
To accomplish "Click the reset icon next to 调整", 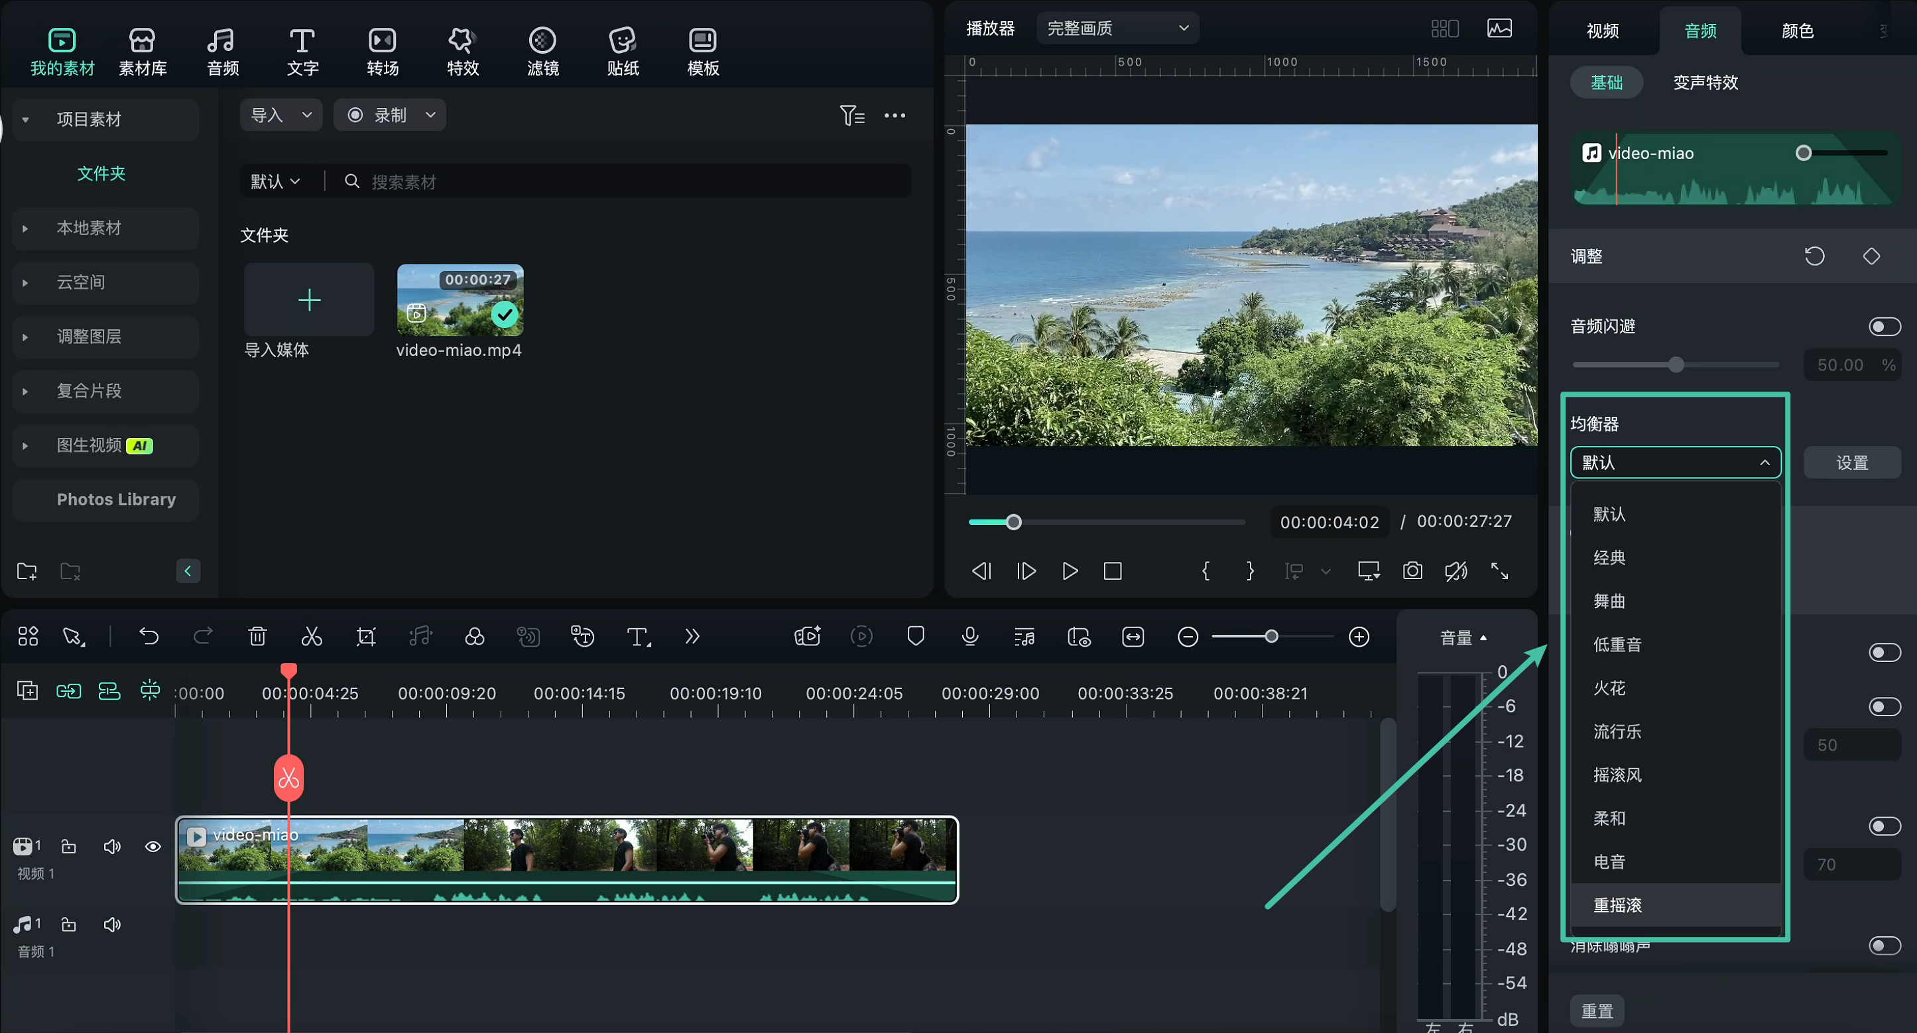I will point(1814,256).
